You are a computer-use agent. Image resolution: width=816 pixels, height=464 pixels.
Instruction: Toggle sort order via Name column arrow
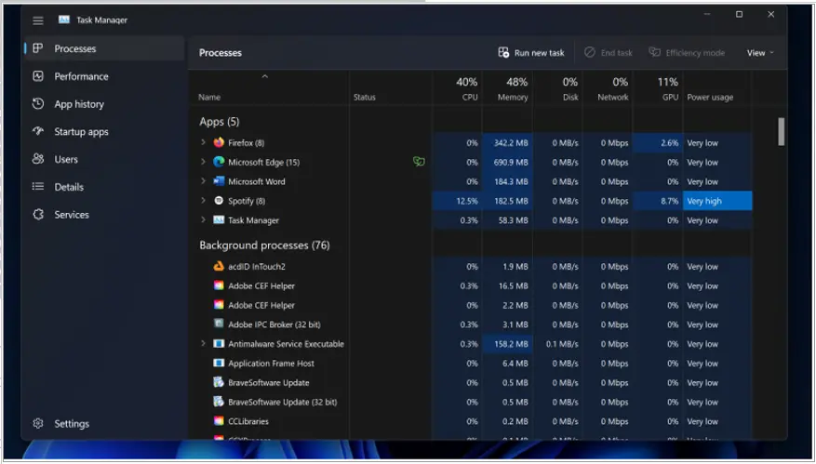pyautogui.click(x=265, y=76)
